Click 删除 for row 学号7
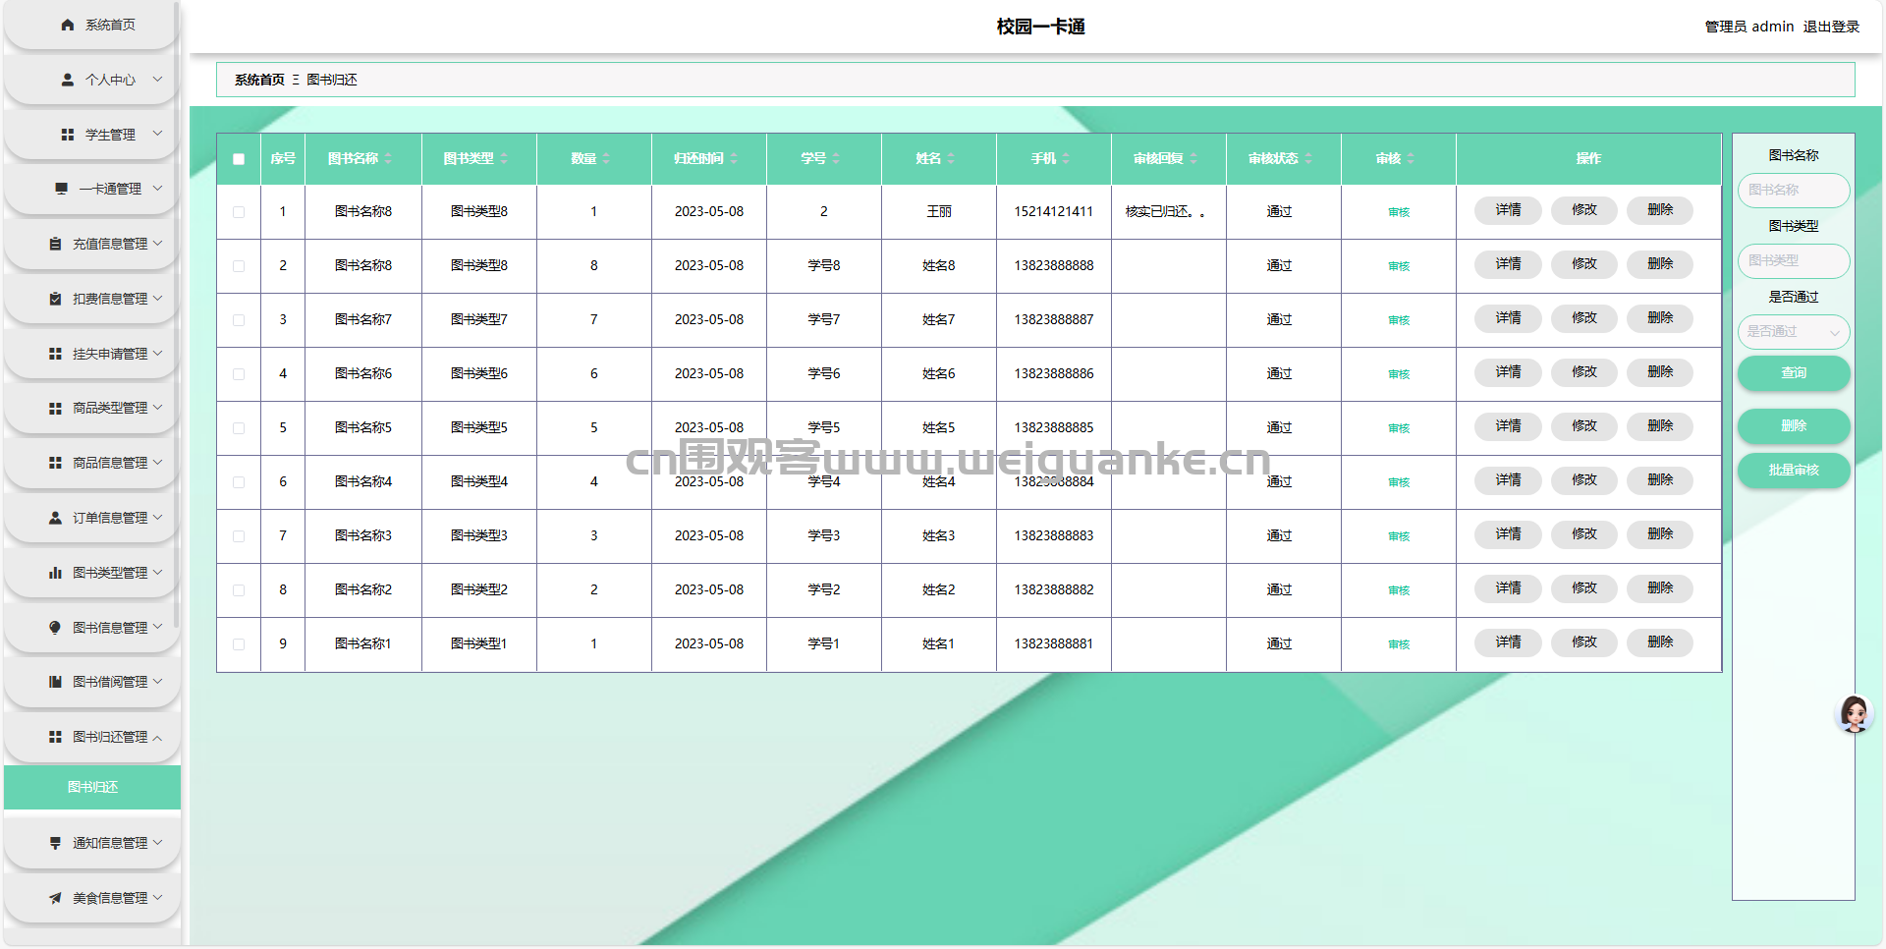 1660,318
